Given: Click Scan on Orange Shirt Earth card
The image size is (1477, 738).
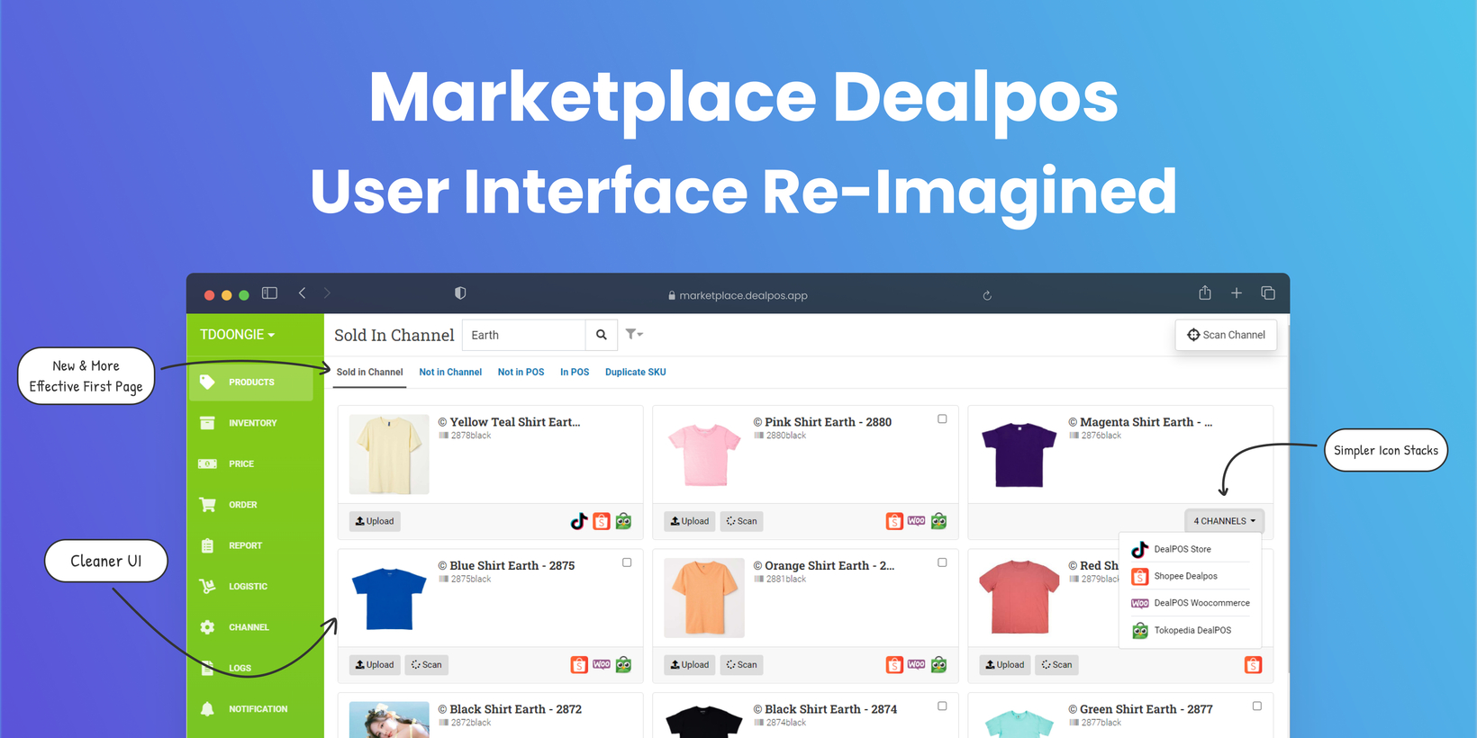Looking at the screenshot, I should [x=742, y=665].
